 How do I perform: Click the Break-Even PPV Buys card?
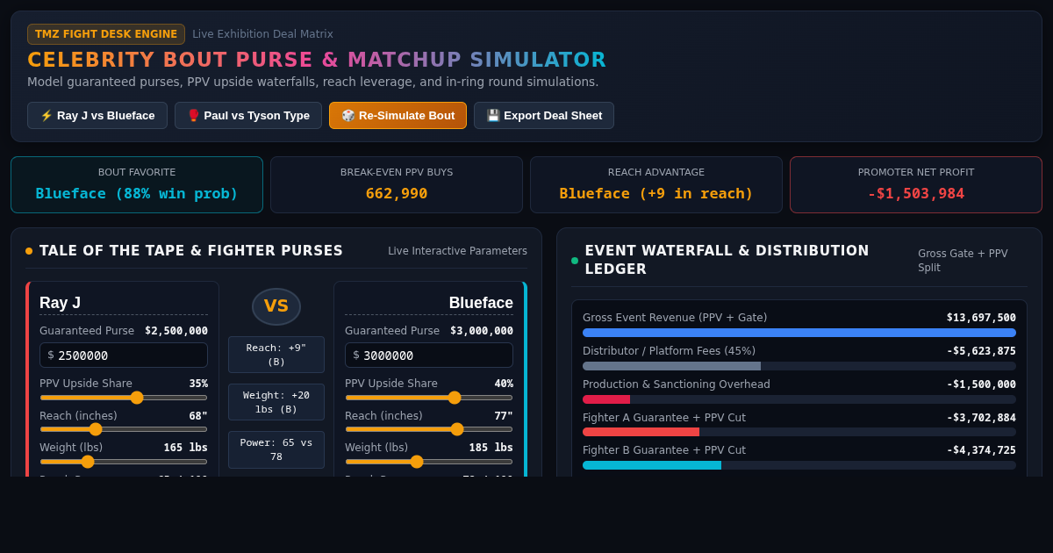[397, 184]
